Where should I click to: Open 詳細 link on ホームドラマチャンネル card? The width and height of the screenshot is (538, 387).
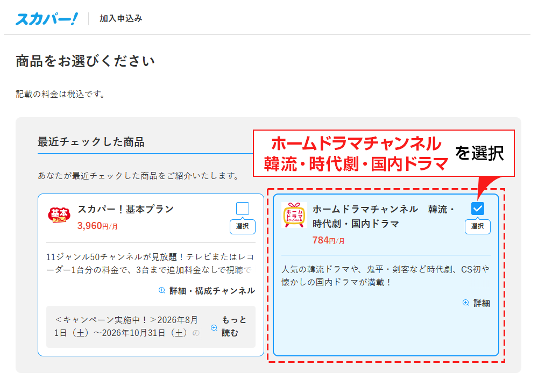(x=482, y=303)
